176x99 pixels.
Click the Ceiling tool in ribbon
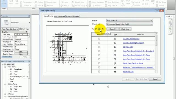[x=38, y=2]
